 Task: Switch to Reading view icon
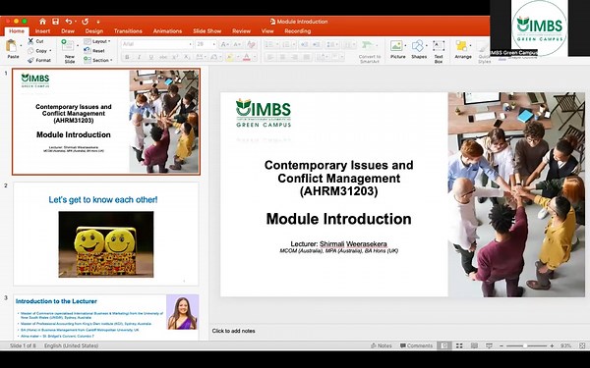pos(474,345)
